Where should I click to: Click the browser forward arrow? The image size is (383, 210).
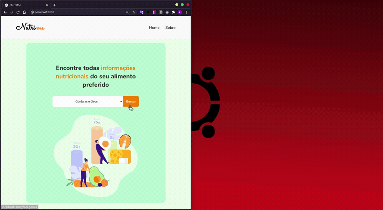tap(12, 12)
